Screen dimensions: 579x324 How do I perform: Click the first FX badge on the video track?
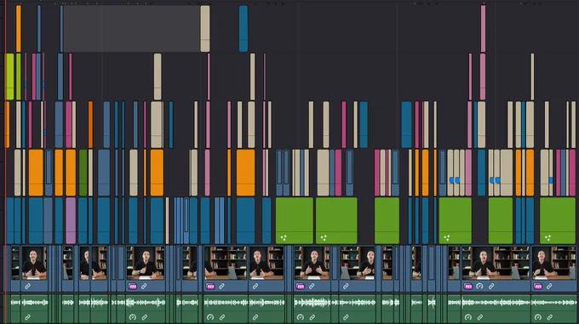[x=133, y=287]
